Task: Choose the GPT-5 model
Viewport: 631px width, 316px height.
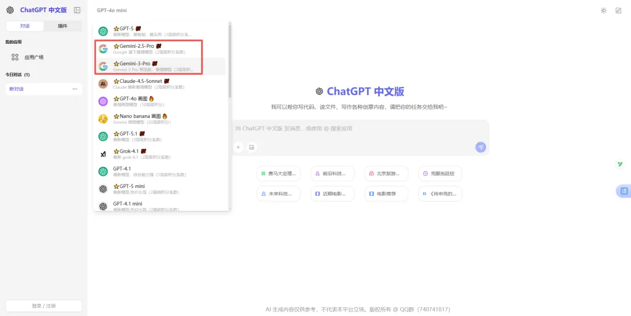Action: point(161,31)
